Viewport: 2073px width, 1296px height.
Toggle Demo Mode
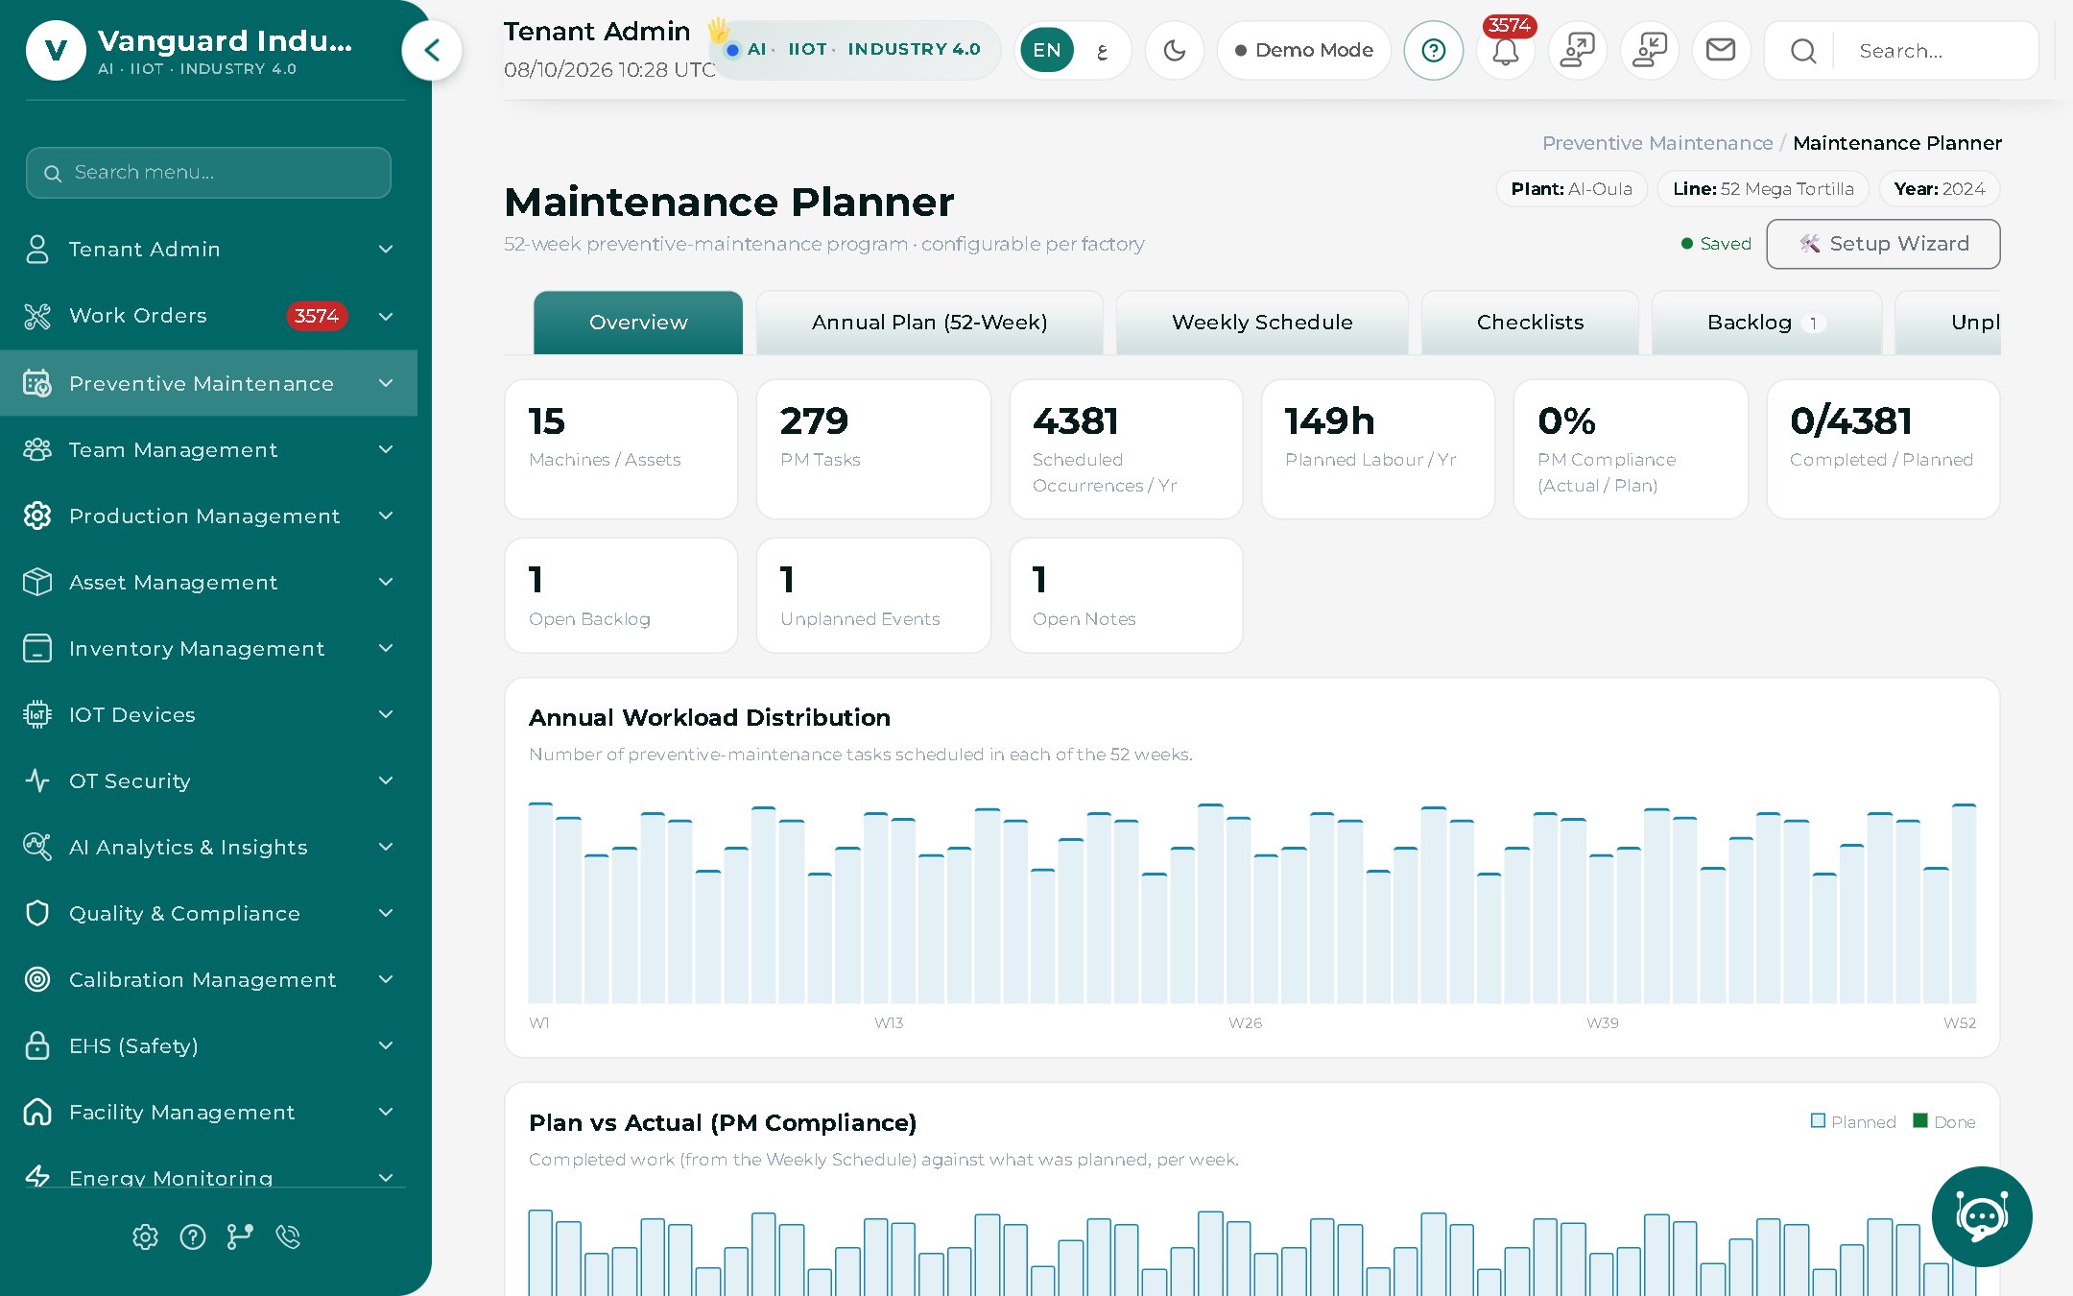(1303, 50)
